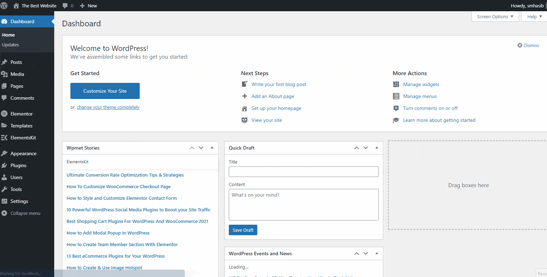This screenshot has height=277, width=547.
Task: Click the Media icon in sidebar
Action: click(4, 74)
